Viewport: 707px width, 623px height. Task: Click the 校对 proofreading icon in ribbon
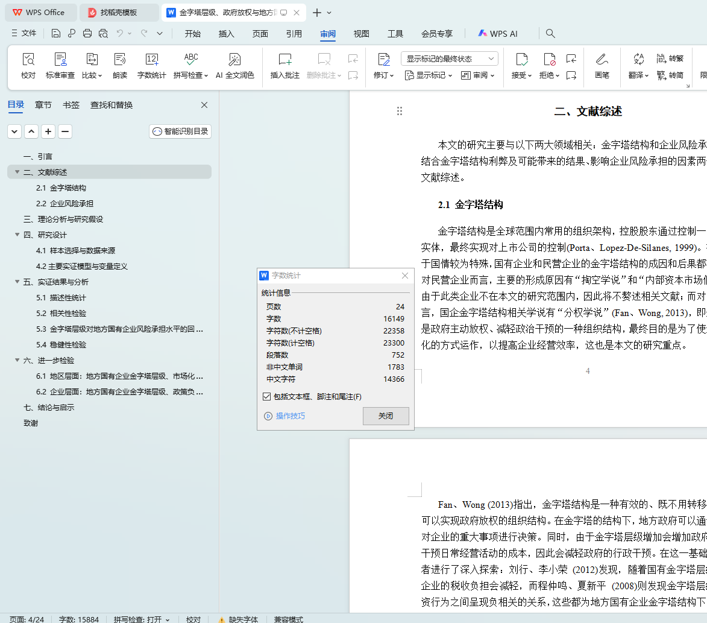pos(28,66)
